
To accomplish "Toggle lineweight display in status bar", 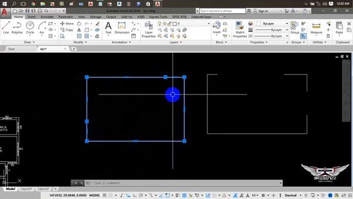I will click(x=178, y=195).
